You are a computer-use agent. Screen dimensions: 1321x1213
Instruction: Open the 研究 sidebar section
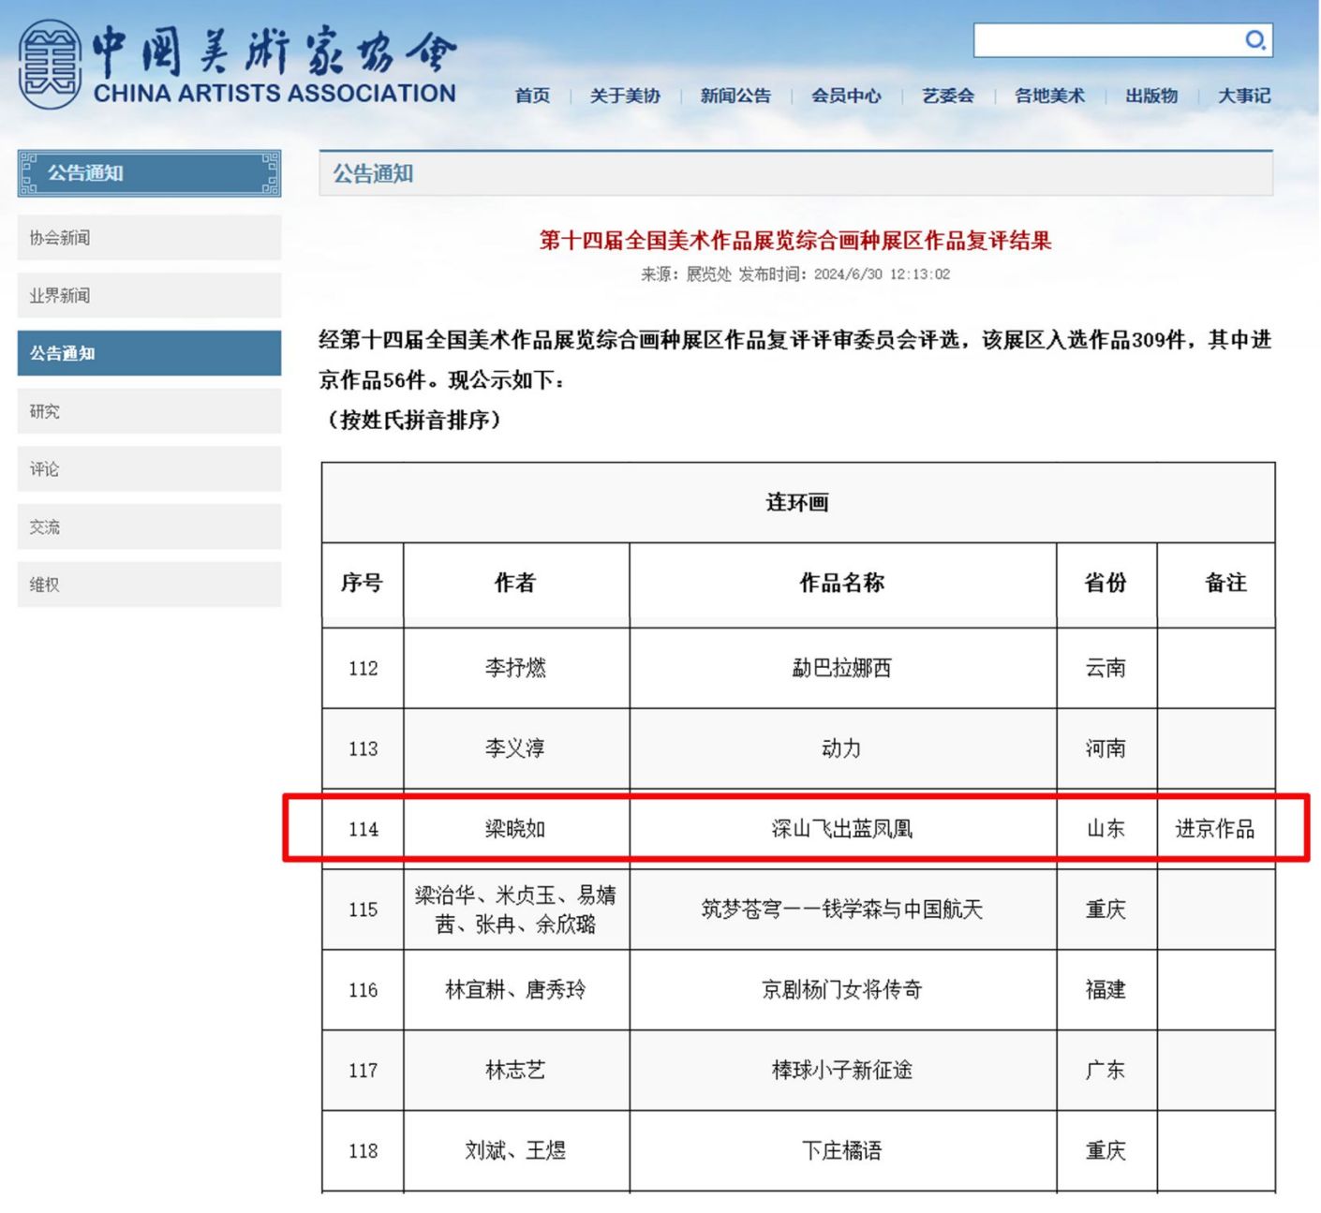click(x=149, y=411)
